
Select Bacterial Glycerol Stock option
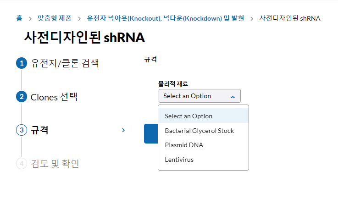pyautogui.click(x=199, y=131)
